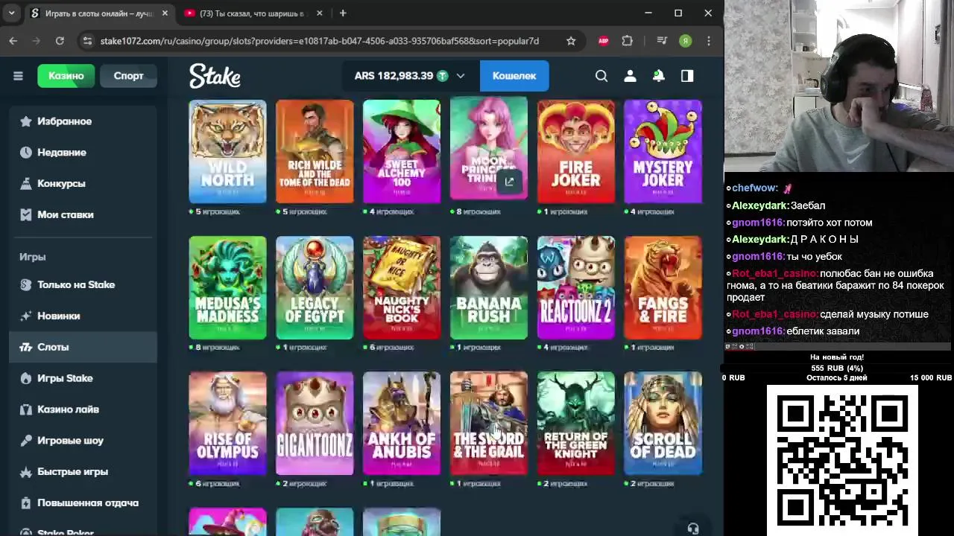954x536 pixels.
Task: Go back in browser history
Action: 13,41
